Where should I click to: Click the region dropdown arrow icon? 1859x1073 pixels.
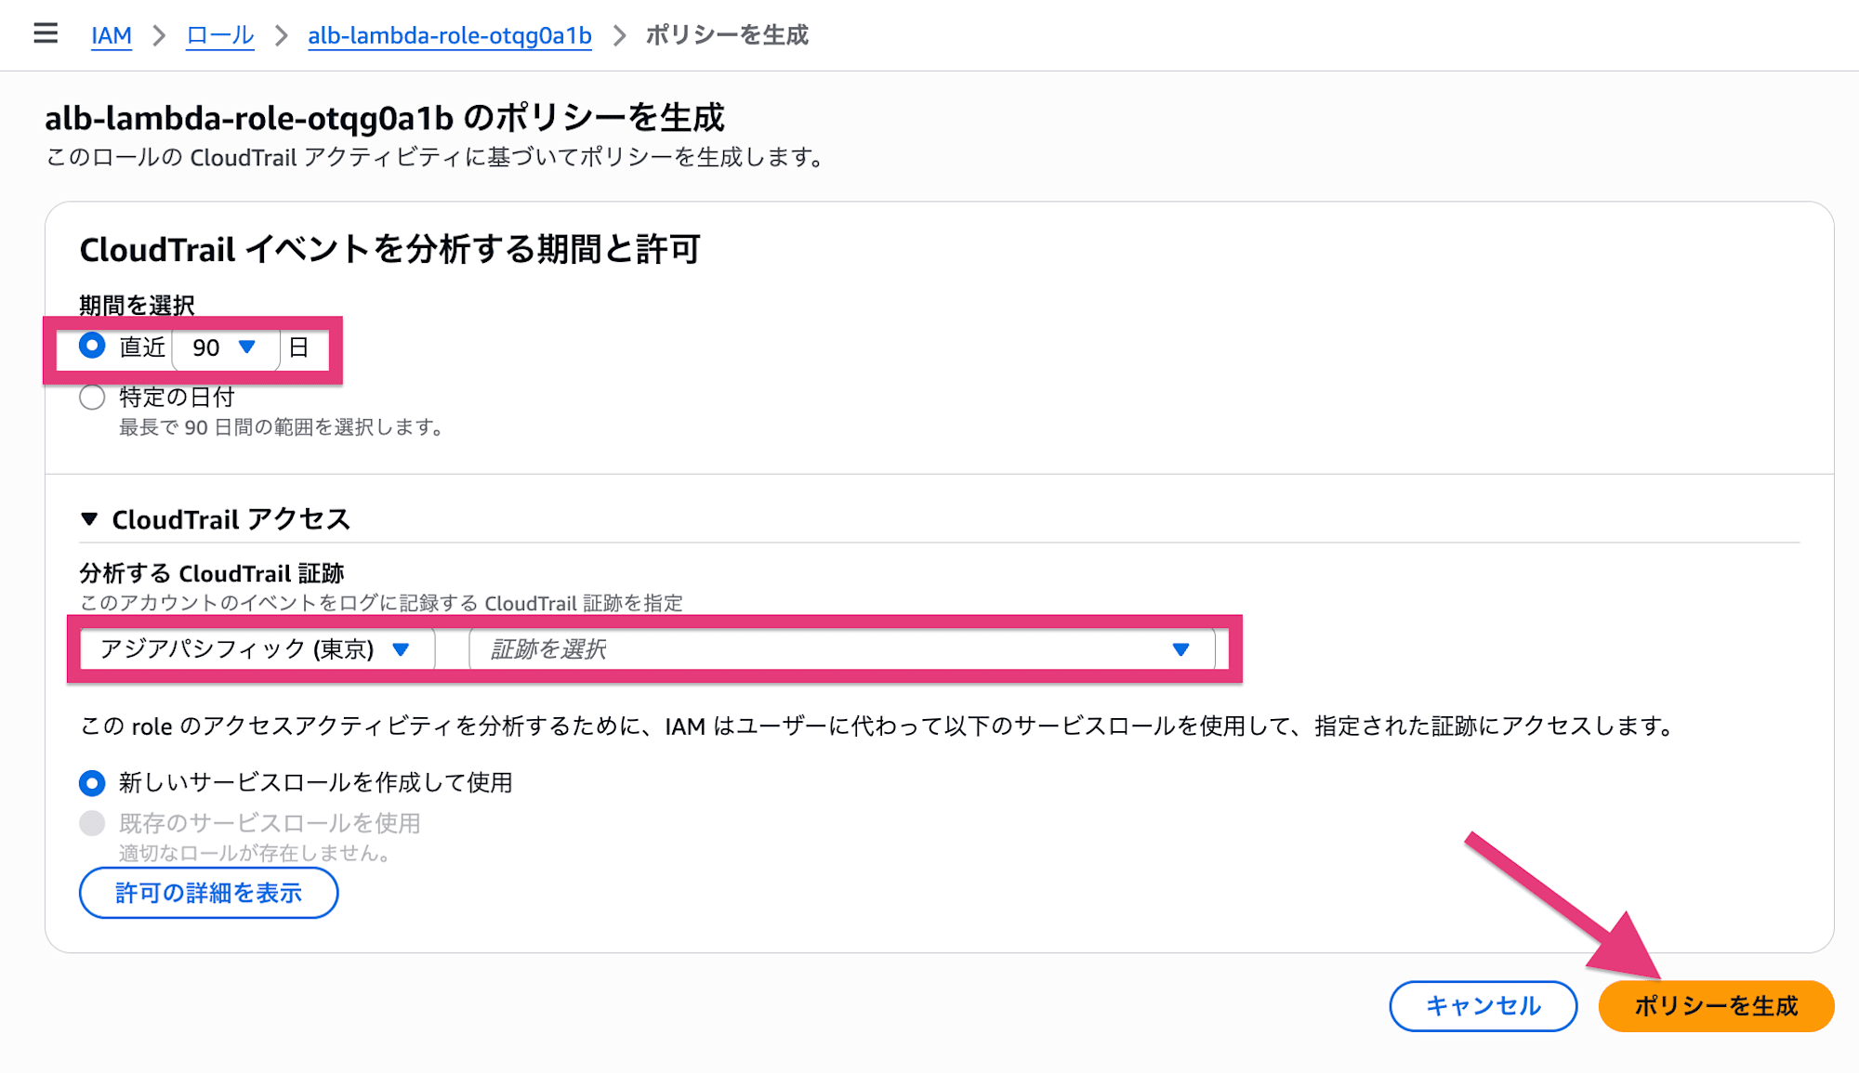pyautogui.click(x=401, y=649)
